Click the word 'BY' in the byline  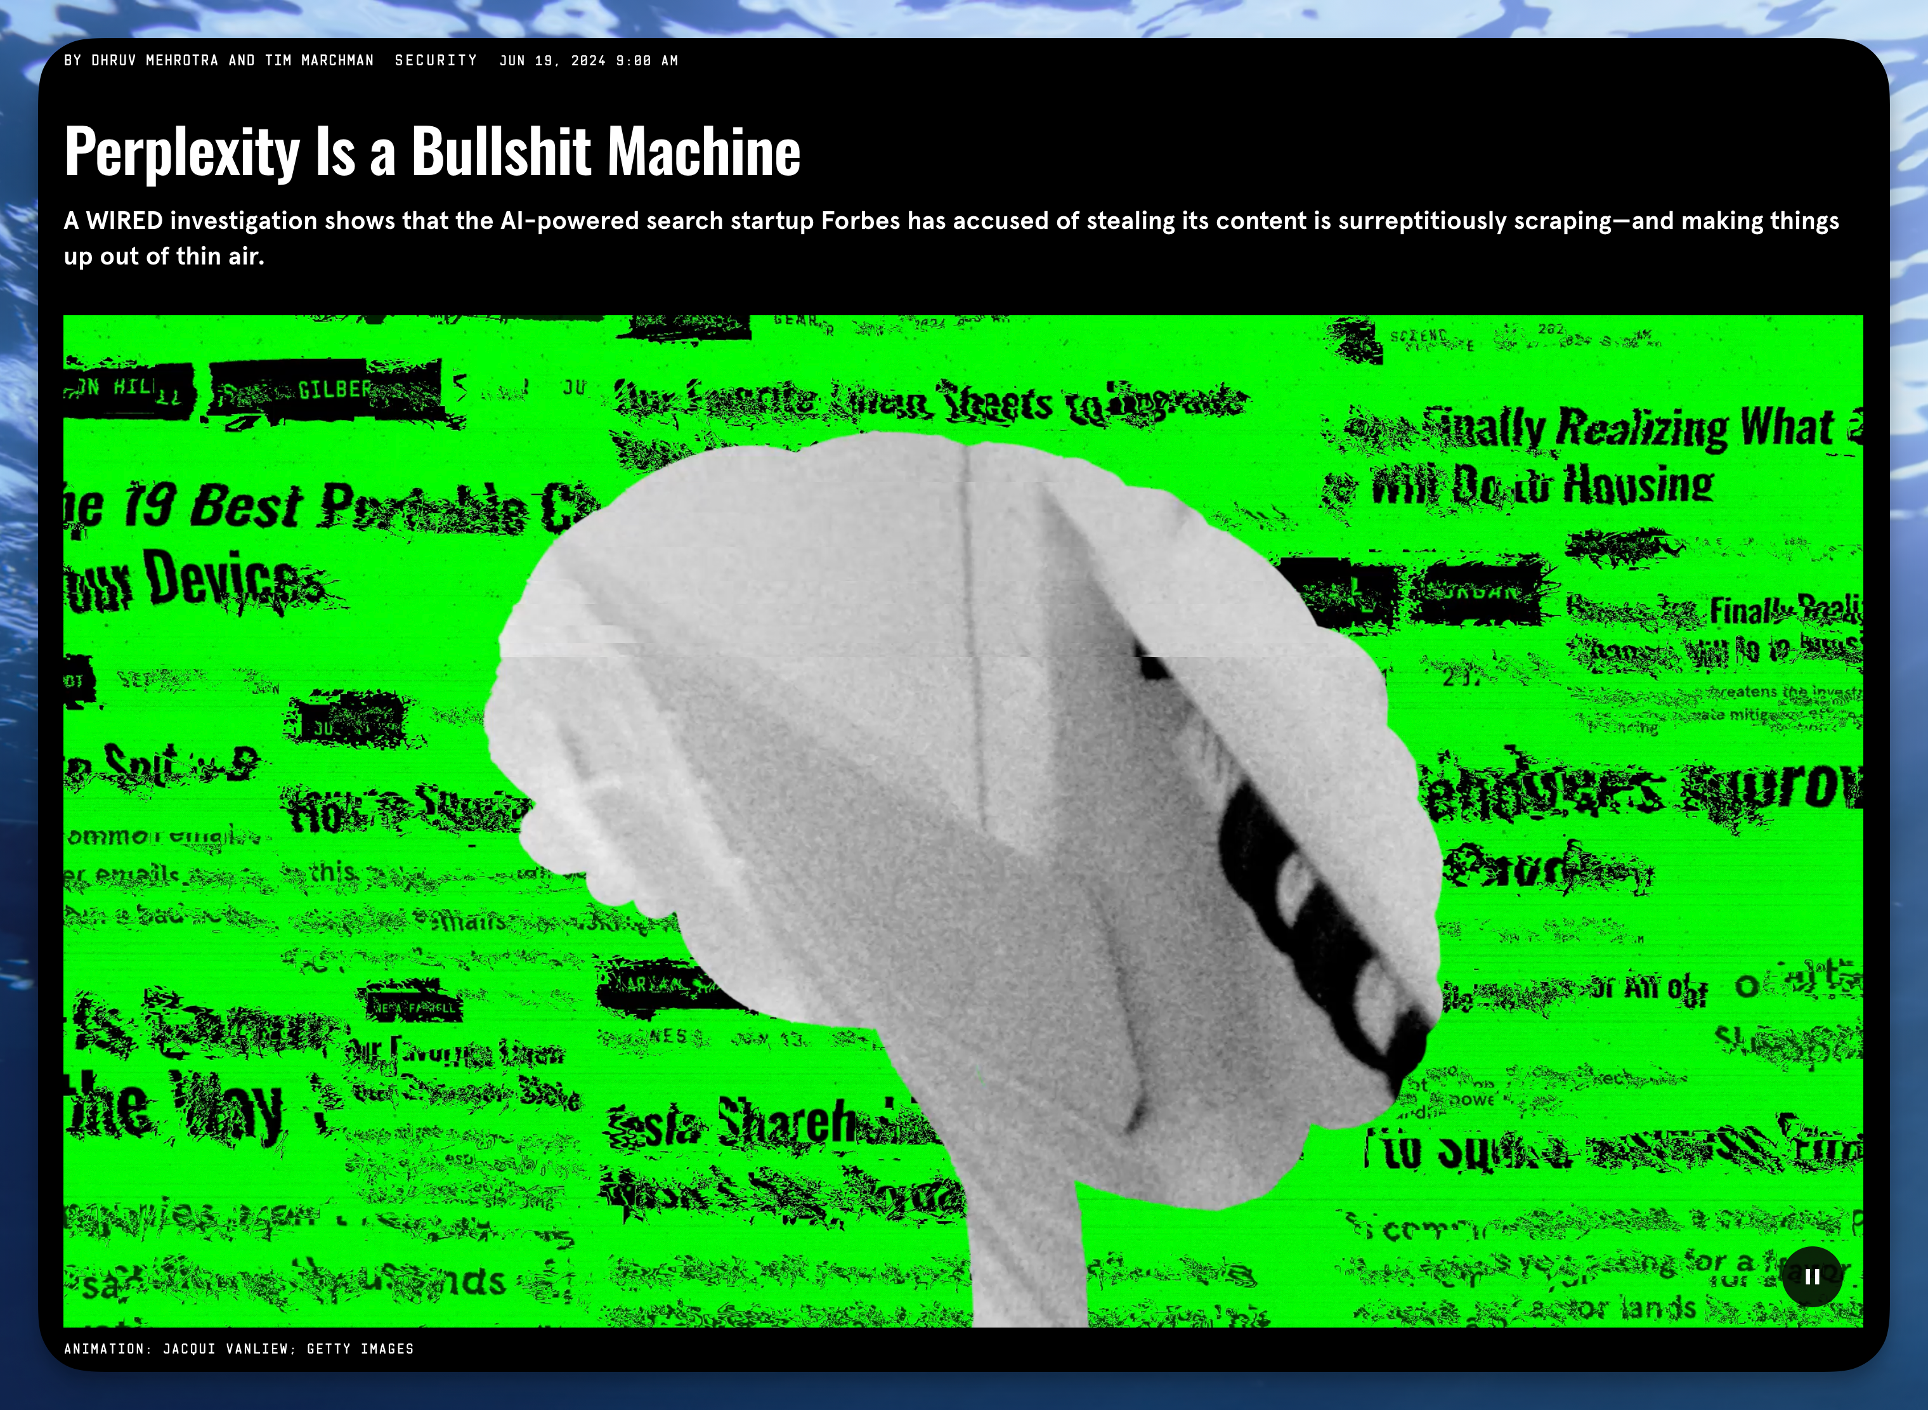pyautogui.click(x=72, y=61)
